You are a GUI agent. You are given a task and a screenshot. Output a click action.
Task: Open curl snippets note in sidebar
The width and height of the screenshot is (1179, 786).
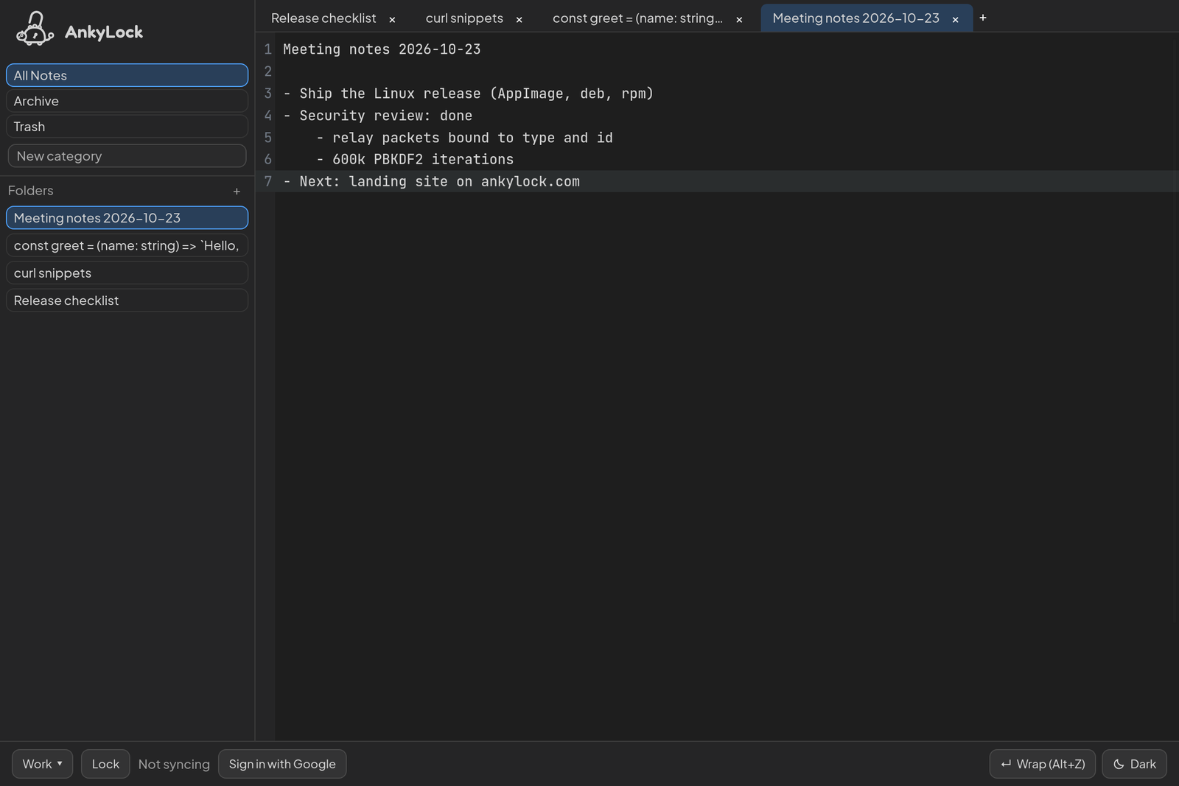click(127, 273)
